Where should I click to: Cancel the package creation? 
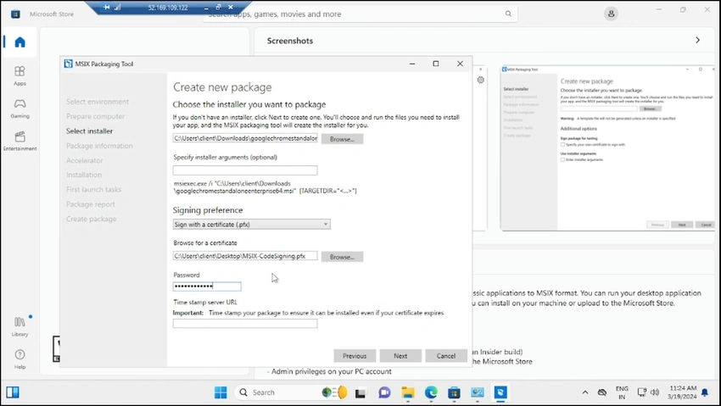point(446,356)
